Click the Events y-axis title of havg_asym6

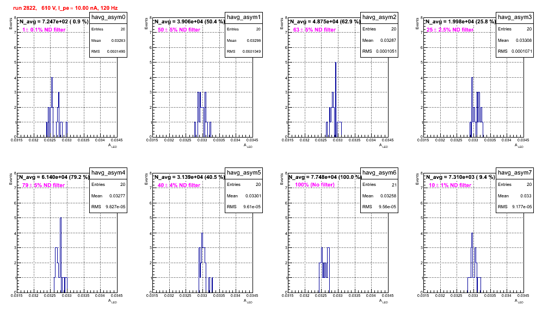point(281,179)
